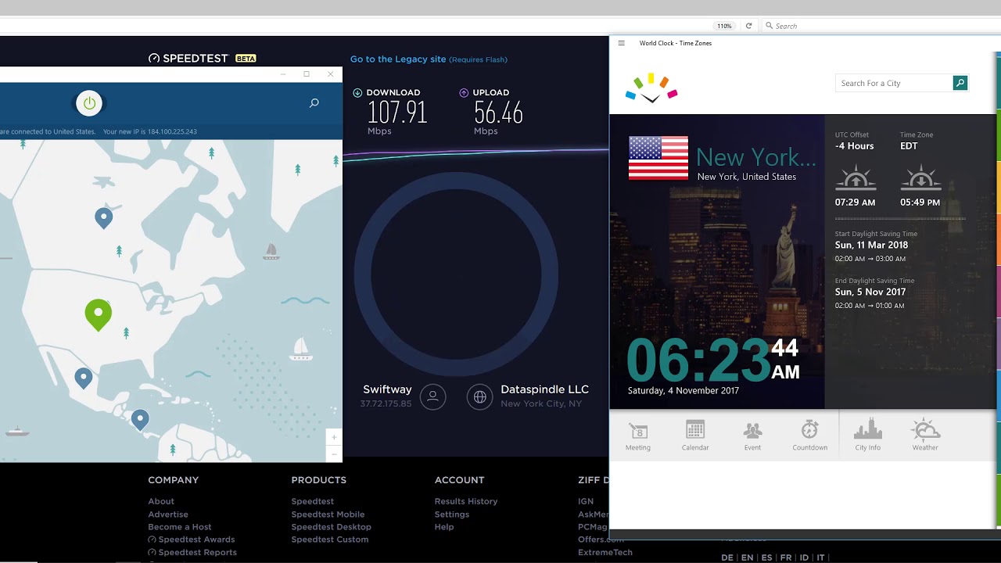Open Speedtest Awards link
Image resolution: width=1001 pixels, height=563 pixels.
(x=192, y=540)
